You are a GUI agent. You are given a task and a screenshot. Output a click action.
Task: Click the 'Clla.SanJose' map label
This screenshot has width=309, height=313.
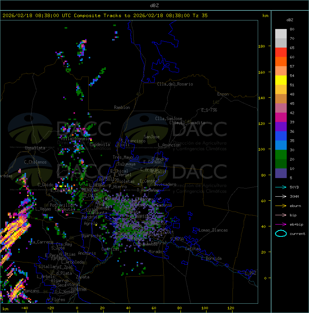[x=169, y=119]
